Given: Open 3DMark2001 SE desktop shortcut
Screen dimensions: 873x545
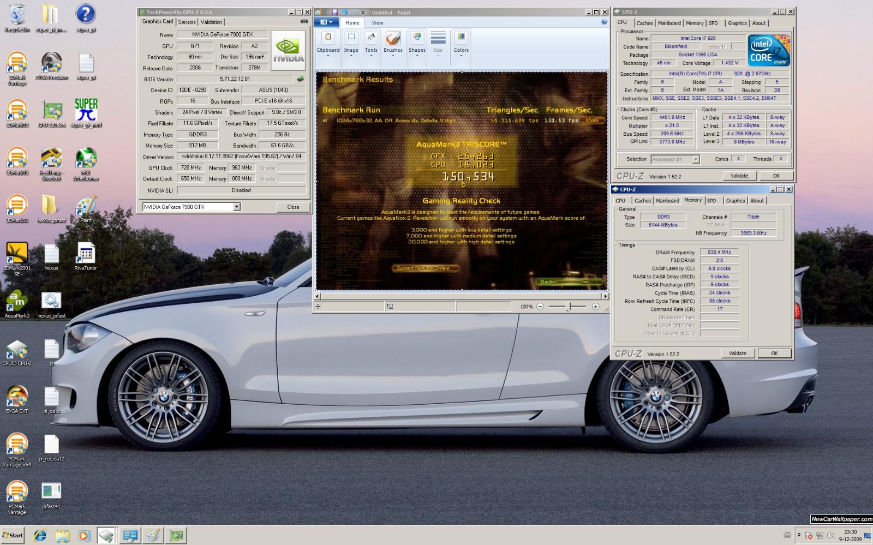Looking at the screenshot, I should click(17, 259).
